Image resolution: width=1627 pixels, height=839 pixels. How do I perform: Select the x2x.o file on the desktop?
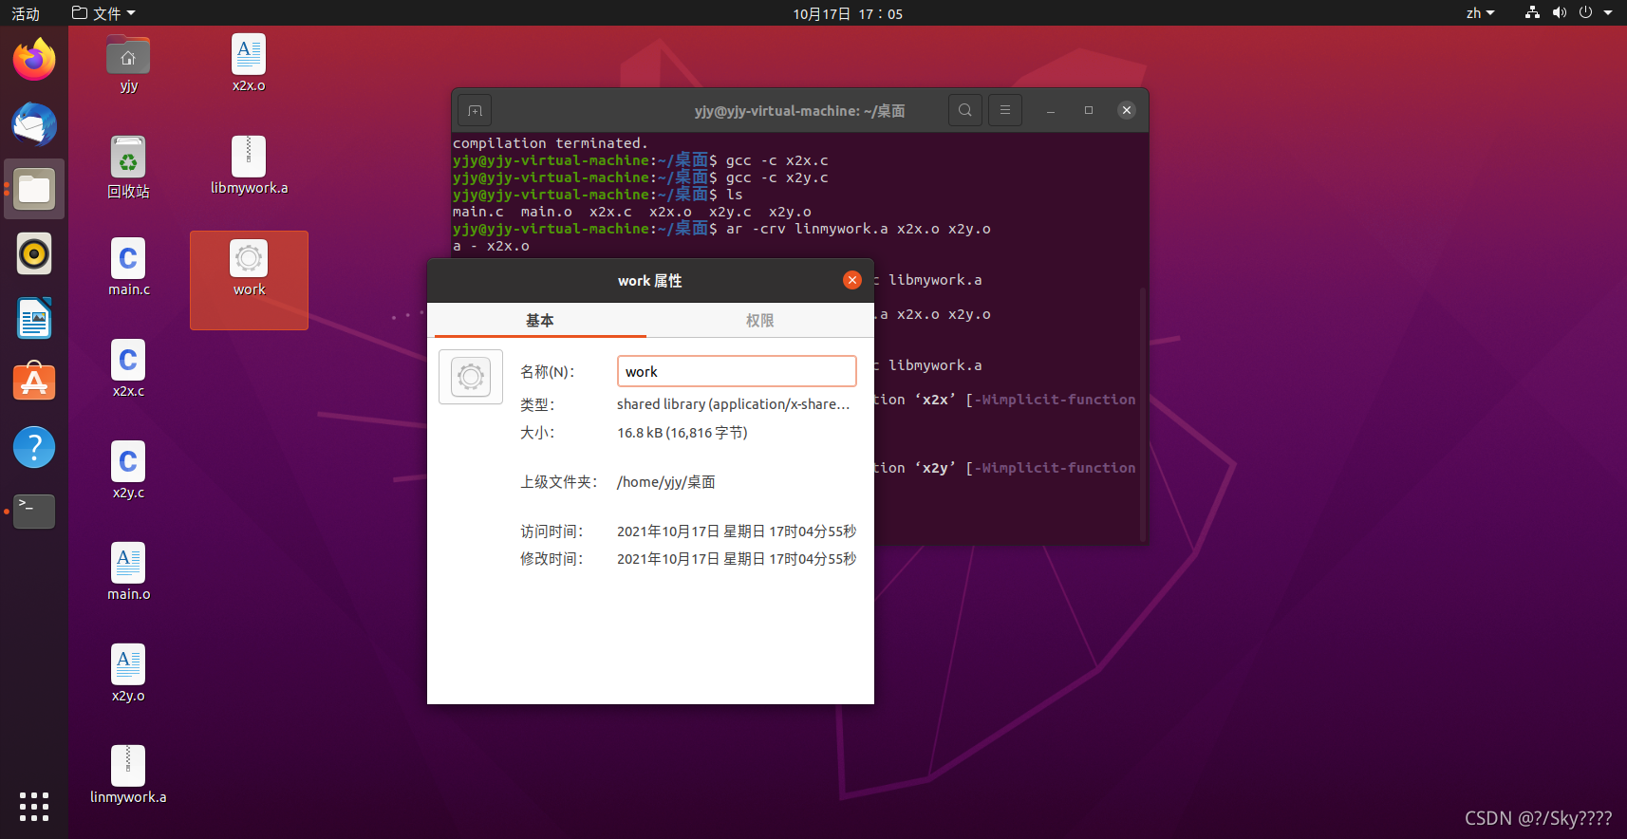coord(249,64)
